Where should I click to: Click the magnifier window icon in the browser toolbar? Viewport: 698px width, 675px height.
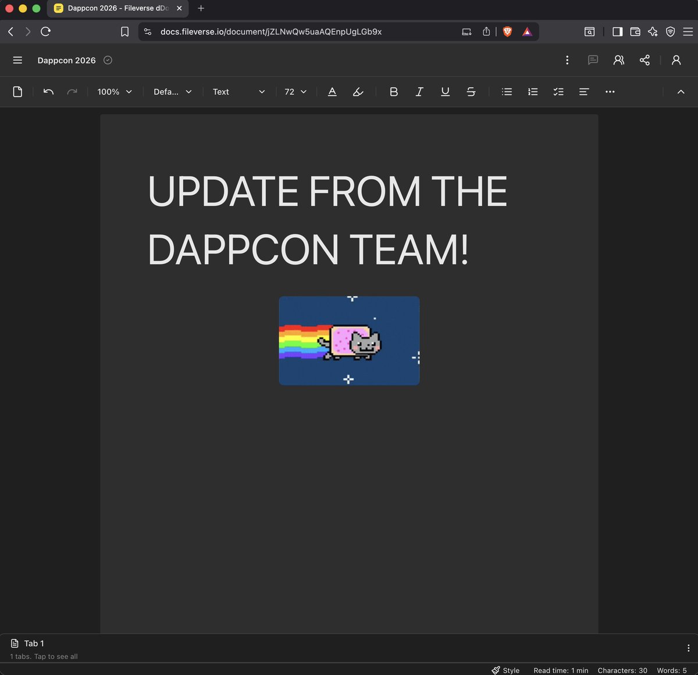tap(589, 31)
